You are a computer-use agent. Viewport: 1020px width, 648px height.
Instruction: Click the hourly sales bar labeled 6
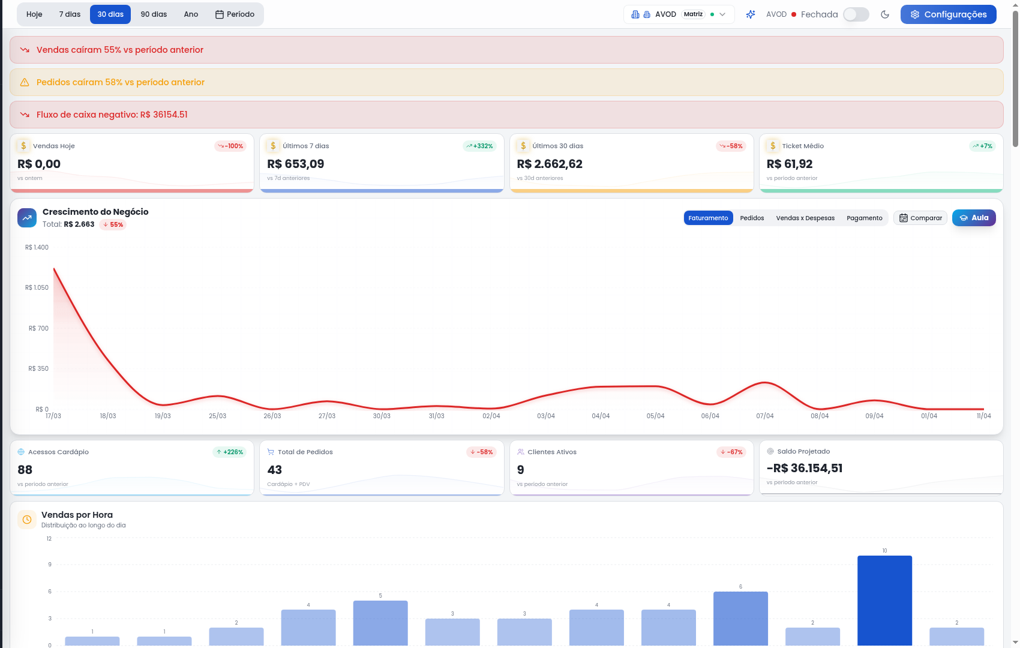coord(740,619)
